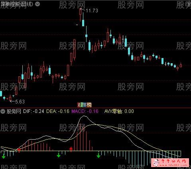This screenshot has height=169, width=191.
Task: Click the purple MACD: -0.16 readout
Action: [x=85, y=111]
